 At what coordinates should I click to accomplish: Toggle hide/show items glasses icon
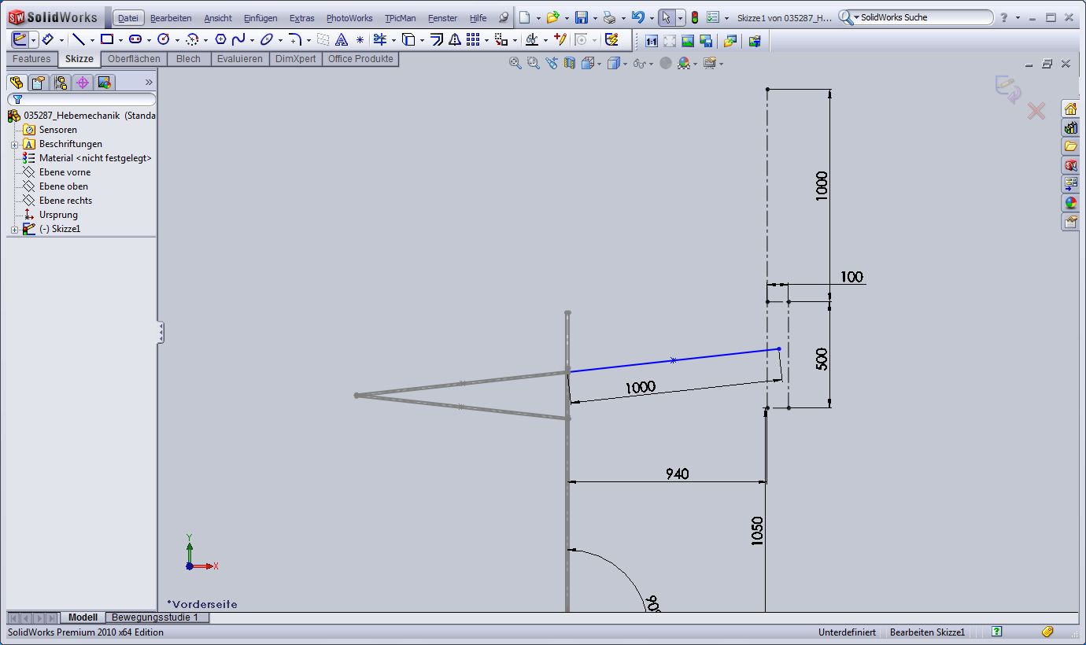(x=640, y=63)
